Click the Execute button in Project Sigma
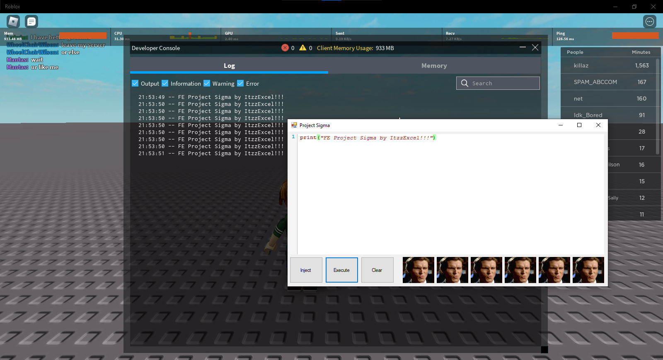 click(x=341, y=270)
